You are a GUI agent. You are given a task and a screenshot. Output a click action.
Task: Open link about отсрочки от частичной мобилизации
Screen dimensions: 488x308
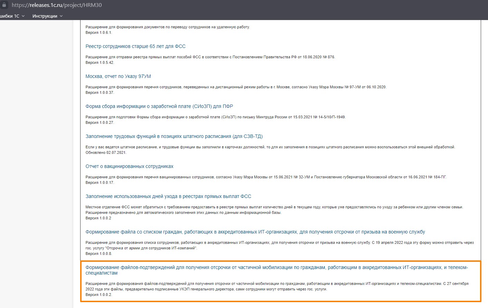pyautogui.click(x=277, y=270)
